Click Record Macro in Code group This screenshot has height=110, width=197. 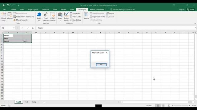point(20,13)
